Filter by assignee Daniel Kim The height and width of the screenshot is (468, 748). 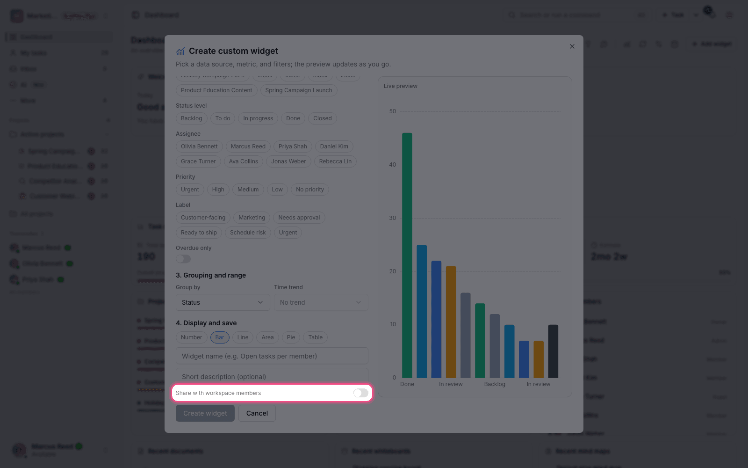[x=334, y=146]
